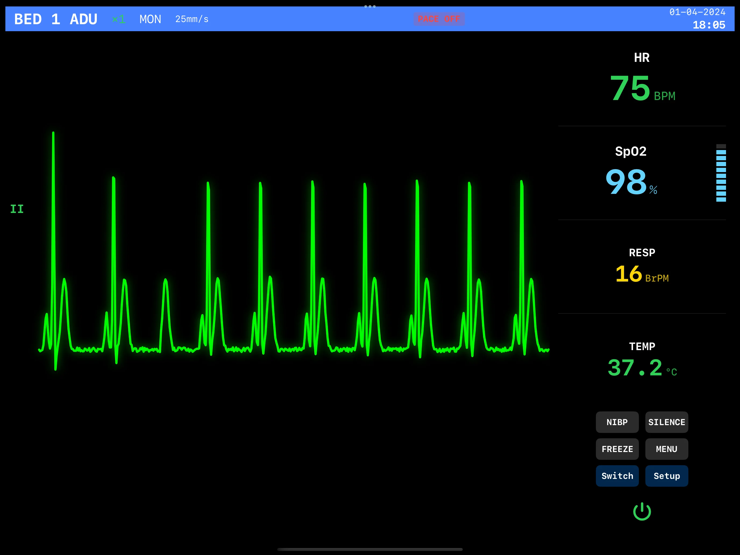The height and width of the screenshot is (555, 740).
Task: Click the lead II label
Action: click(17, 209)
